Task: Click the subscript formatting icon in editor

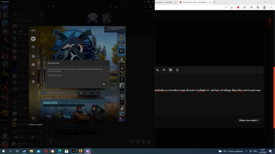Action: 158,70
